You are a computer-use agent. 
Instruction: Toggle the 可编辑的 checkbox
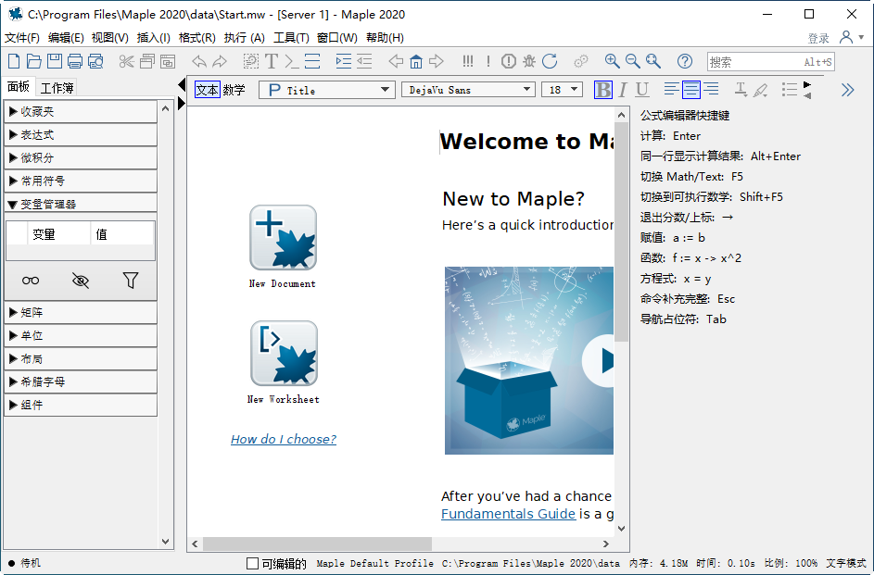(252, 563)
